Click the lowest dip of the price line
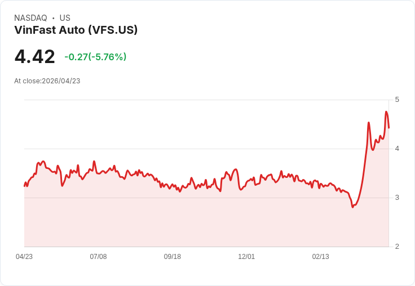The image size is (415, 286). tap(352, 207)
